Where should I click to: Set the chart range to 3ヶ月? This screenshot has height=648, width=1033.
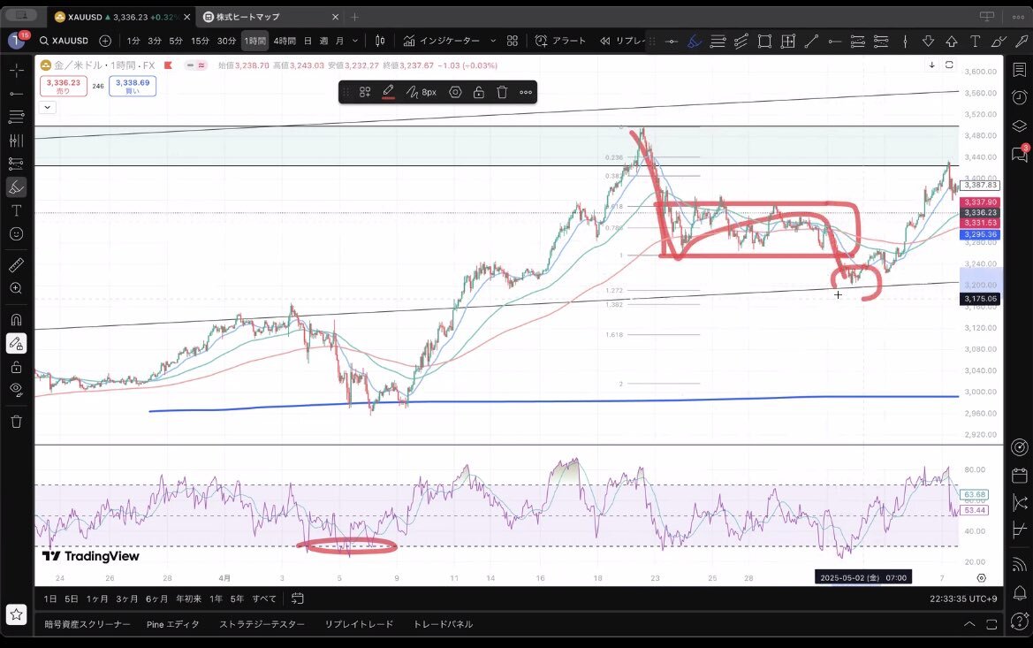(126, 598)
